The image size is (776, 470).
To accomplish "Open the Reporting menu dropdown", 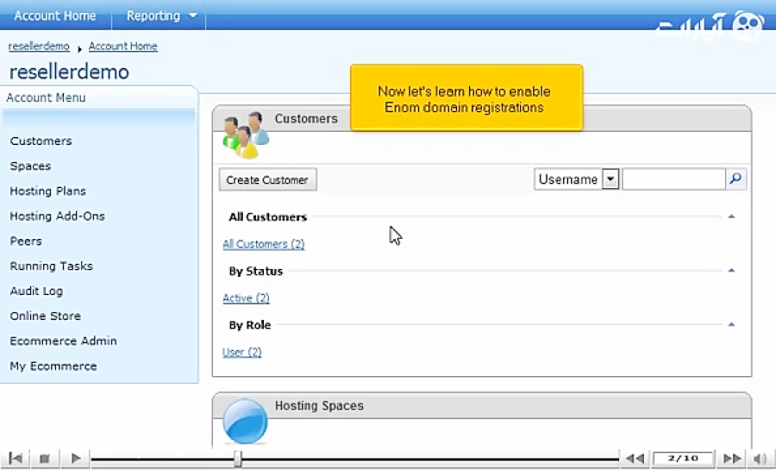I will 161,16.
